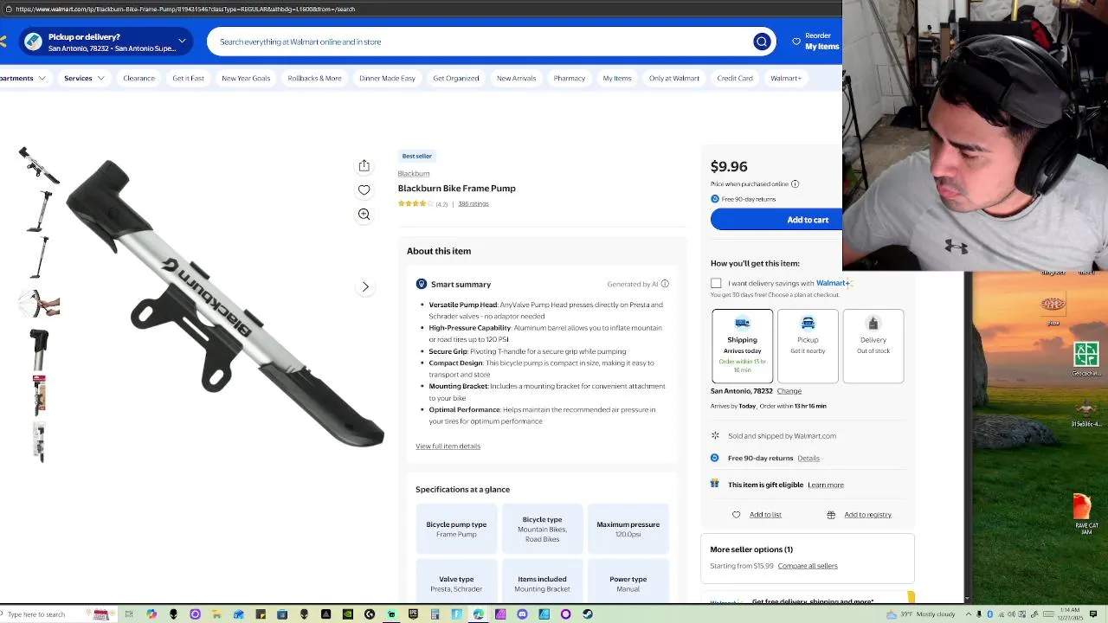Open the Task View icon in the taskbar

point(129,614)
